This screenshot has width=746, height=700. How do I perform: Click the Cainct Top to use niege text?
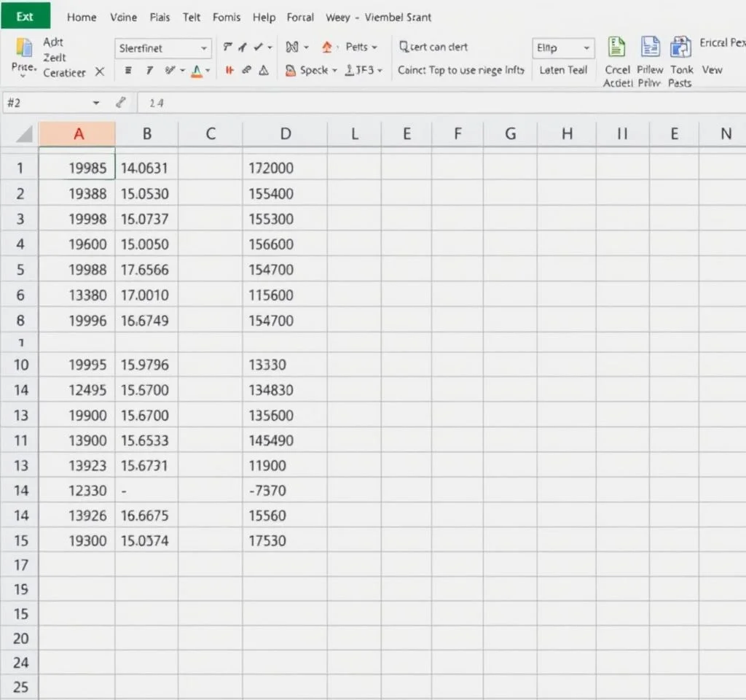pos(460,70)
